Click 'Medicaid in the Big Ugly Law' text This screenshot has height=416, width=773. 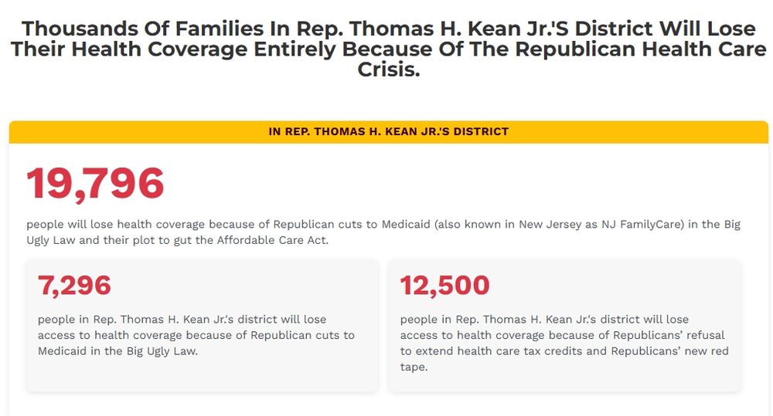(x=117, y=351)
